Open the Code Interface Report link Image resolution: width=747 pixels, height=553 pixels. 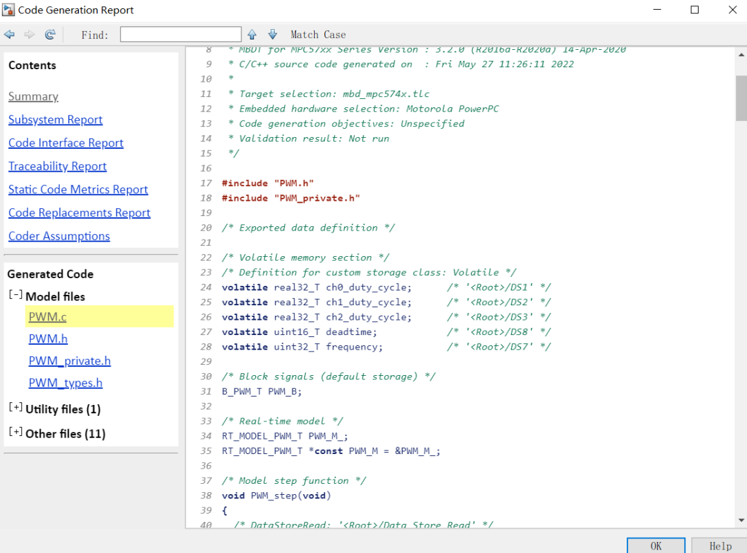pos(66,143)
